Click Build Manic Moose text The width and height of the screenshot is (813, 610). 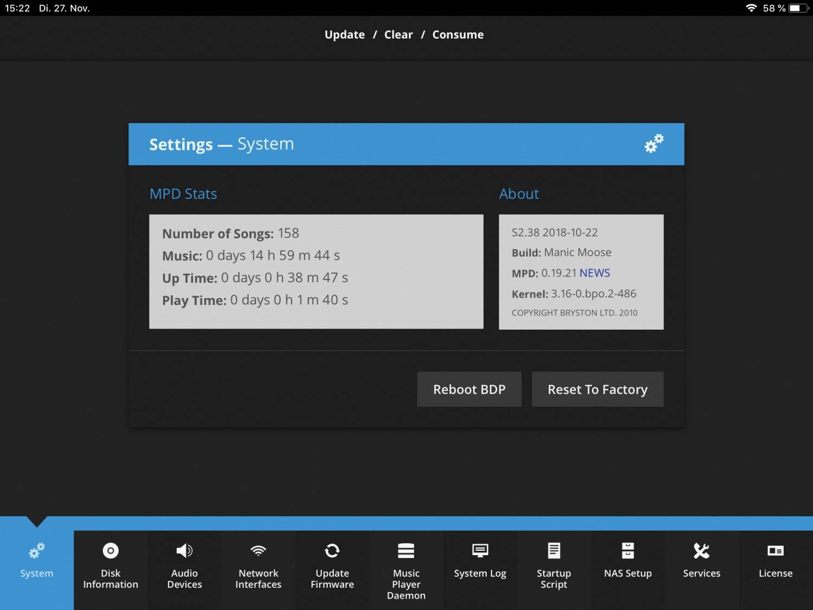click(x=562, y=253)
